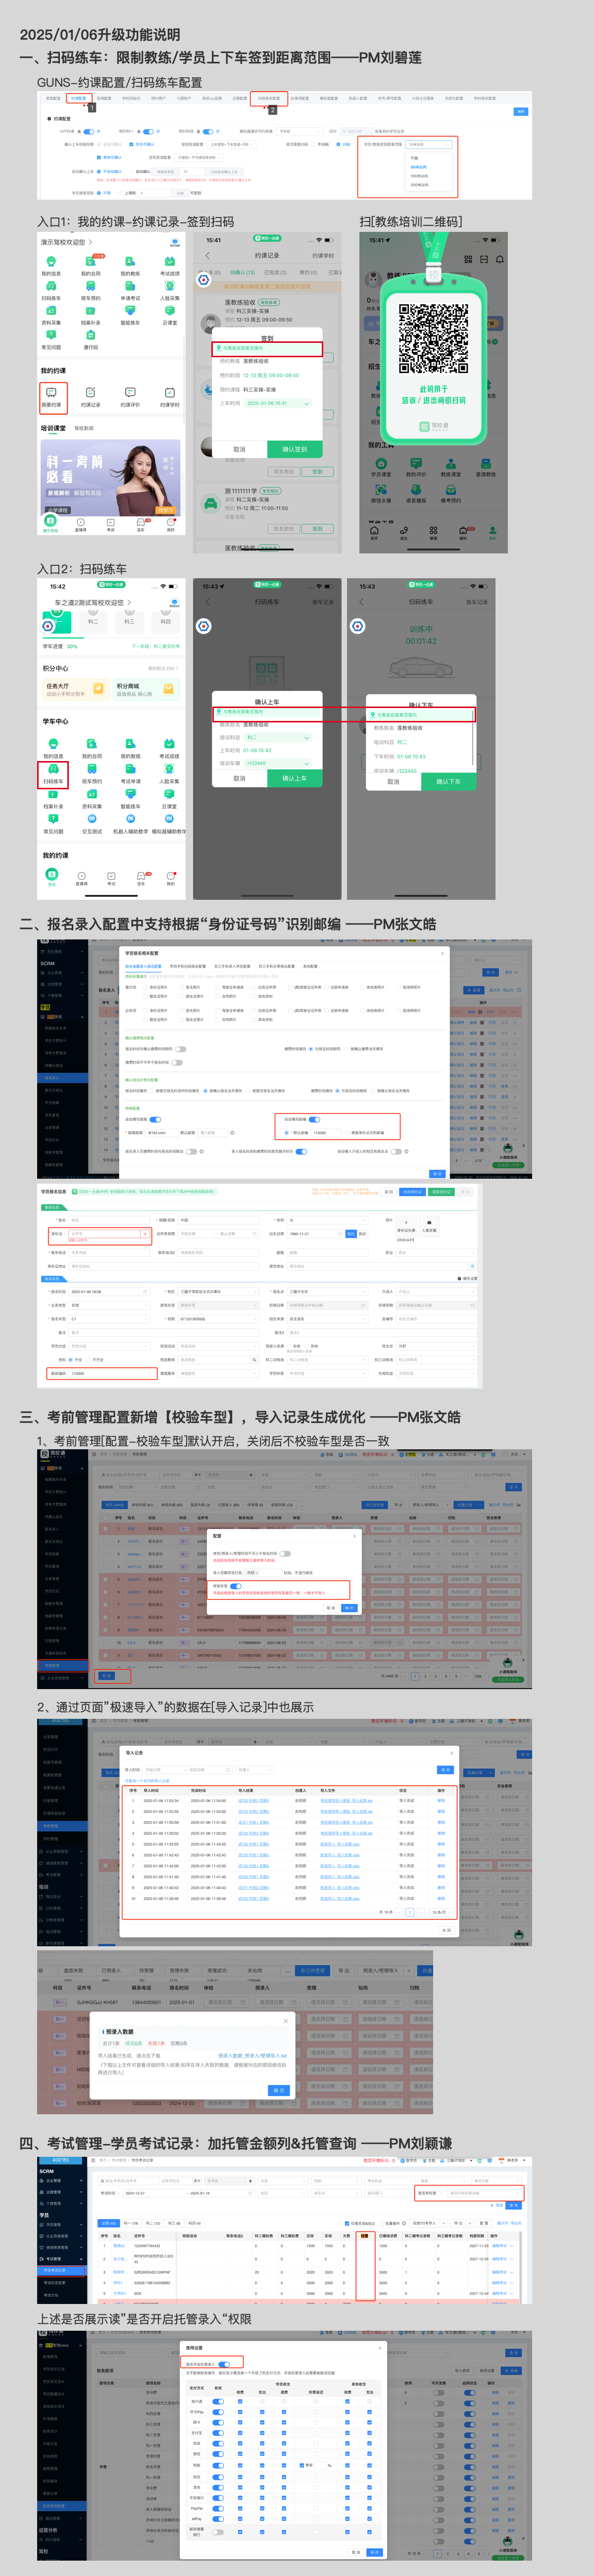Image resolution: width=594 pixels, height=2576 pixels.
Task: Click blue 保存 button in 约课配置 page
Action: (x=520, y=111)
